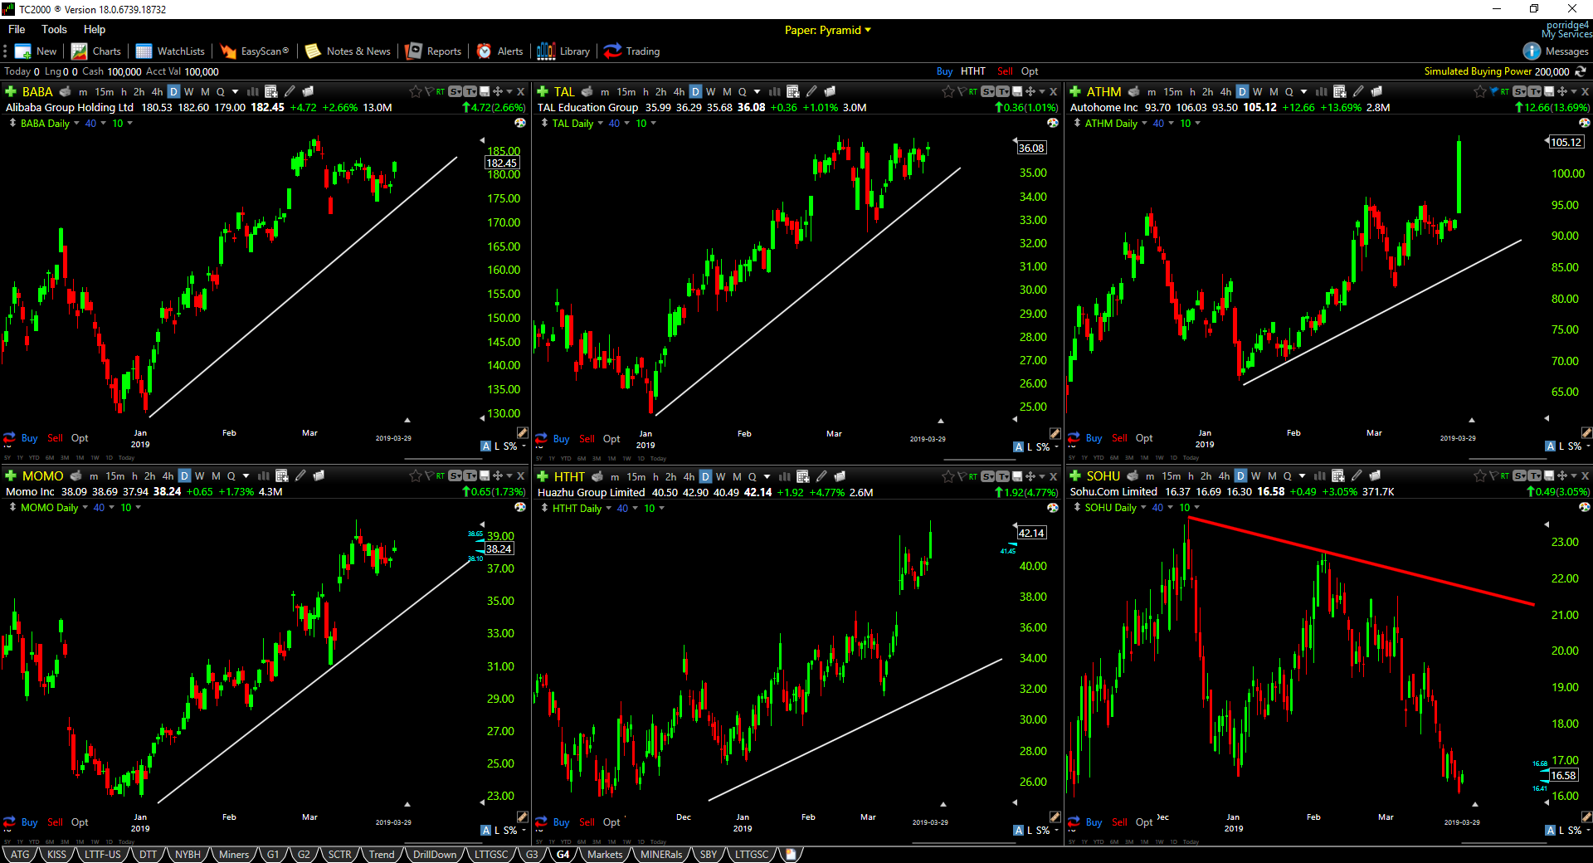Click the TC2000 application icon in title bar
Viewport: 1593px width, 863px height.
tap(8, 9)
